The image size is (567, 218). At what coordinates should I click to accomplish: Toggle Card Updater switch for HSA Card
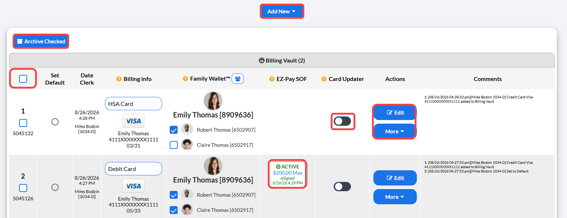click(342, 121)
